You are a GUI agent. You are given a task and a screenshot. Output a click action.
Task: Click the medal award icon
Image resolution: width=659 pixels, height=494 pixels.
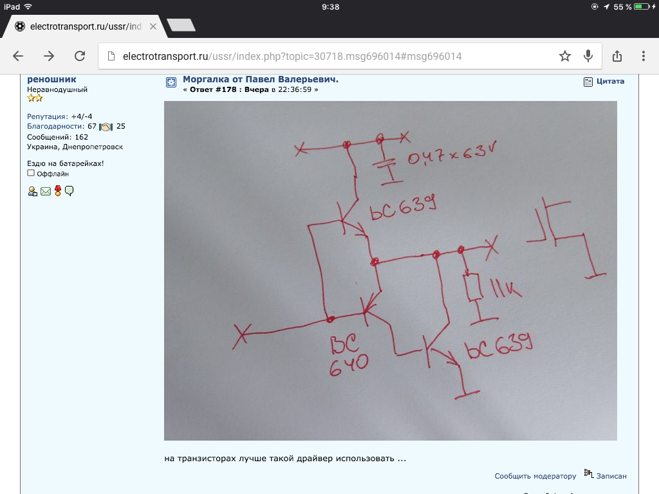point(58,190)
